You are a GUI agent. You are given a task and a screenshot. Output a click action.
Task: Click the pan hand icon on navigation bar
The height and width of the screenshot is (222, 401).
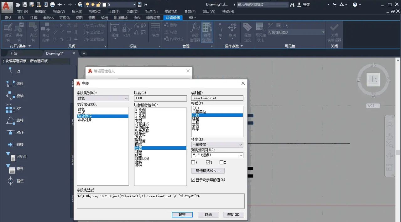pos(390,136)
